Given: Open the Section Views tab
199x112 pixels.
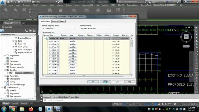Looking at the screenshot, I should pos(45,21).
